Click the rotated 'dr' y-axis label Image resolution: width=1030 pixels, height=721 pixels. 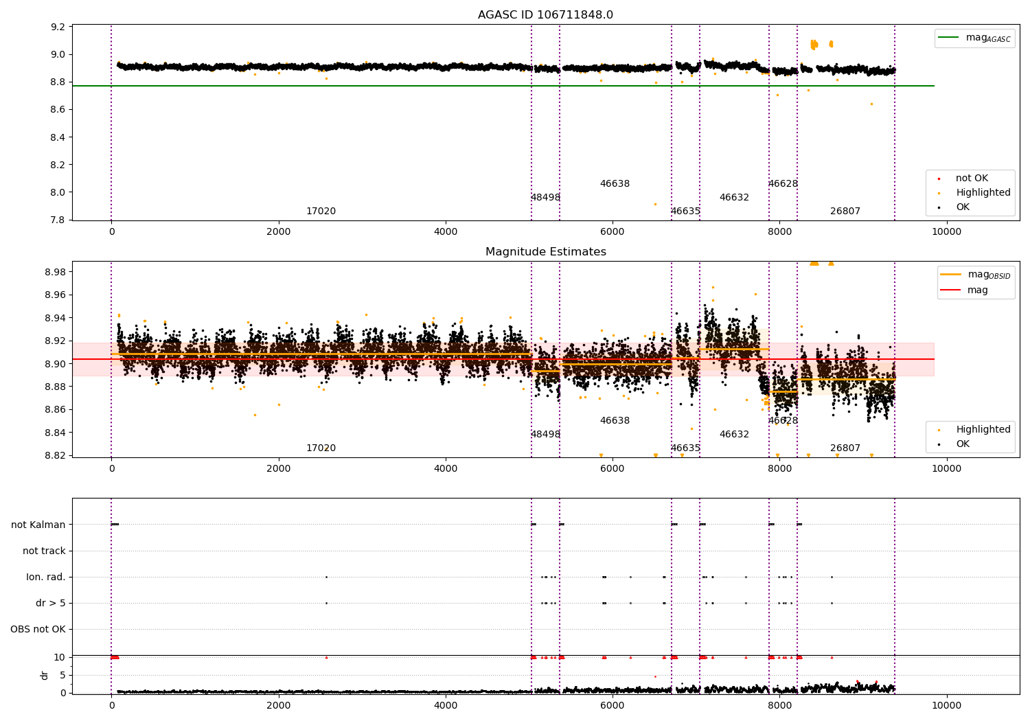[x=45, y=675]
